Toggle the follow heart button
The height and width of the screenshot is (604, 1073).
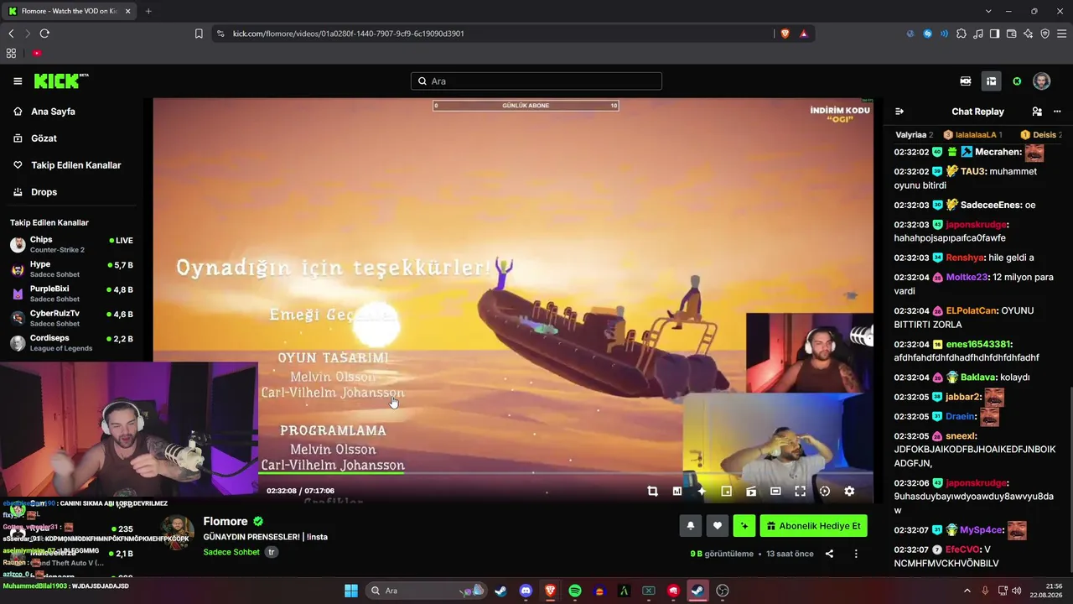[718, 526]
